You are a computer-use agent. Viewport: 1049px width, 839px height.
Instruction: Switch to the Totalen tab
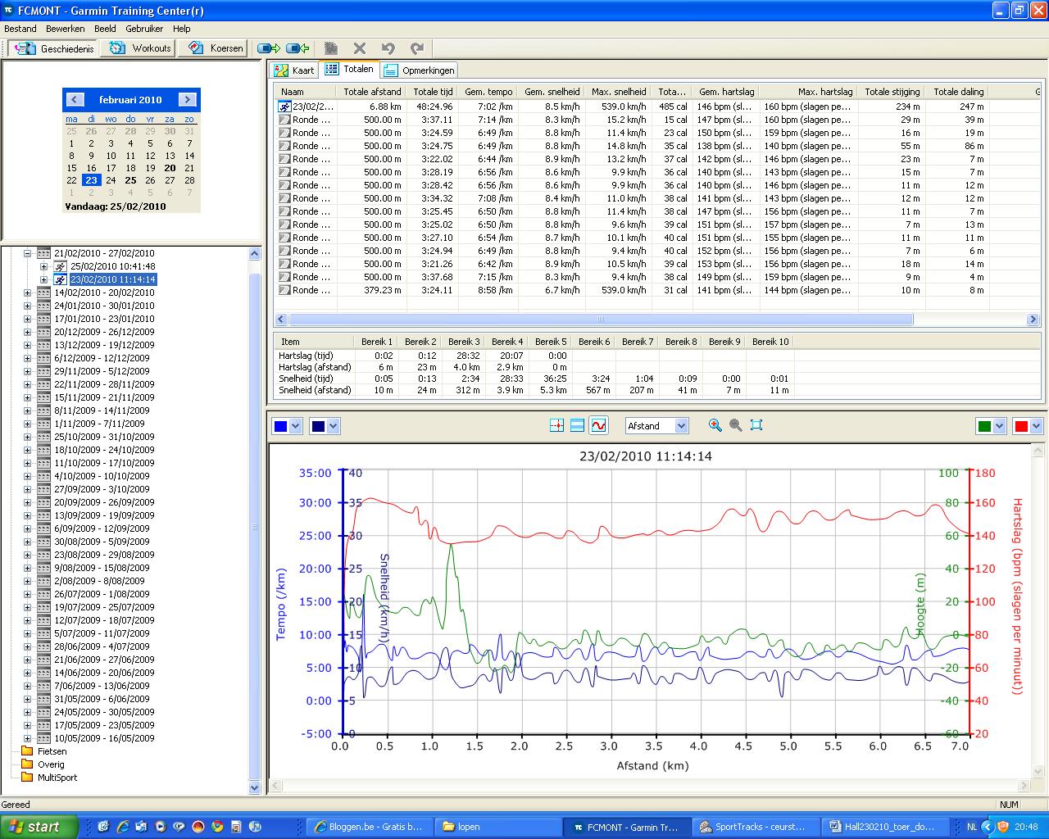tap(349, 70)
